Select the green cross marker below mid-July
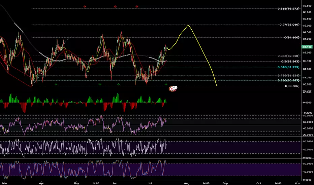This screenshot has height=185, width=314. [166, 84]
